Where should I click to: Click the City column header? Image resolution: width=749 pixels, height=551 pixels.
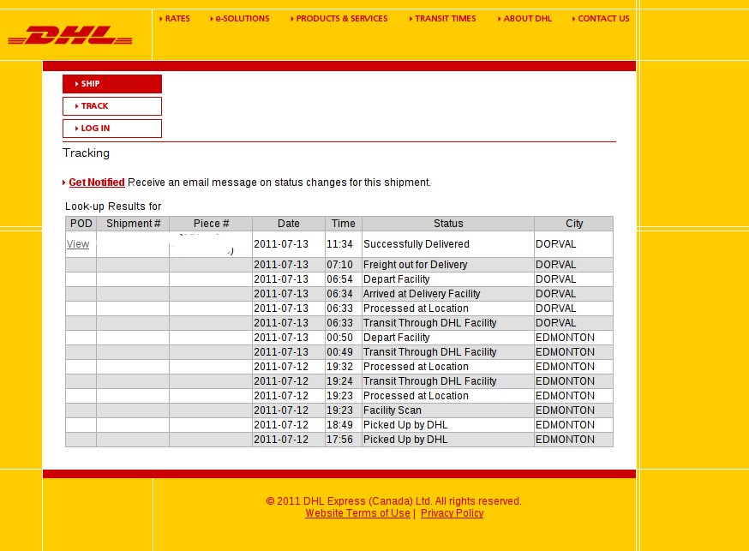click(573, 224)
